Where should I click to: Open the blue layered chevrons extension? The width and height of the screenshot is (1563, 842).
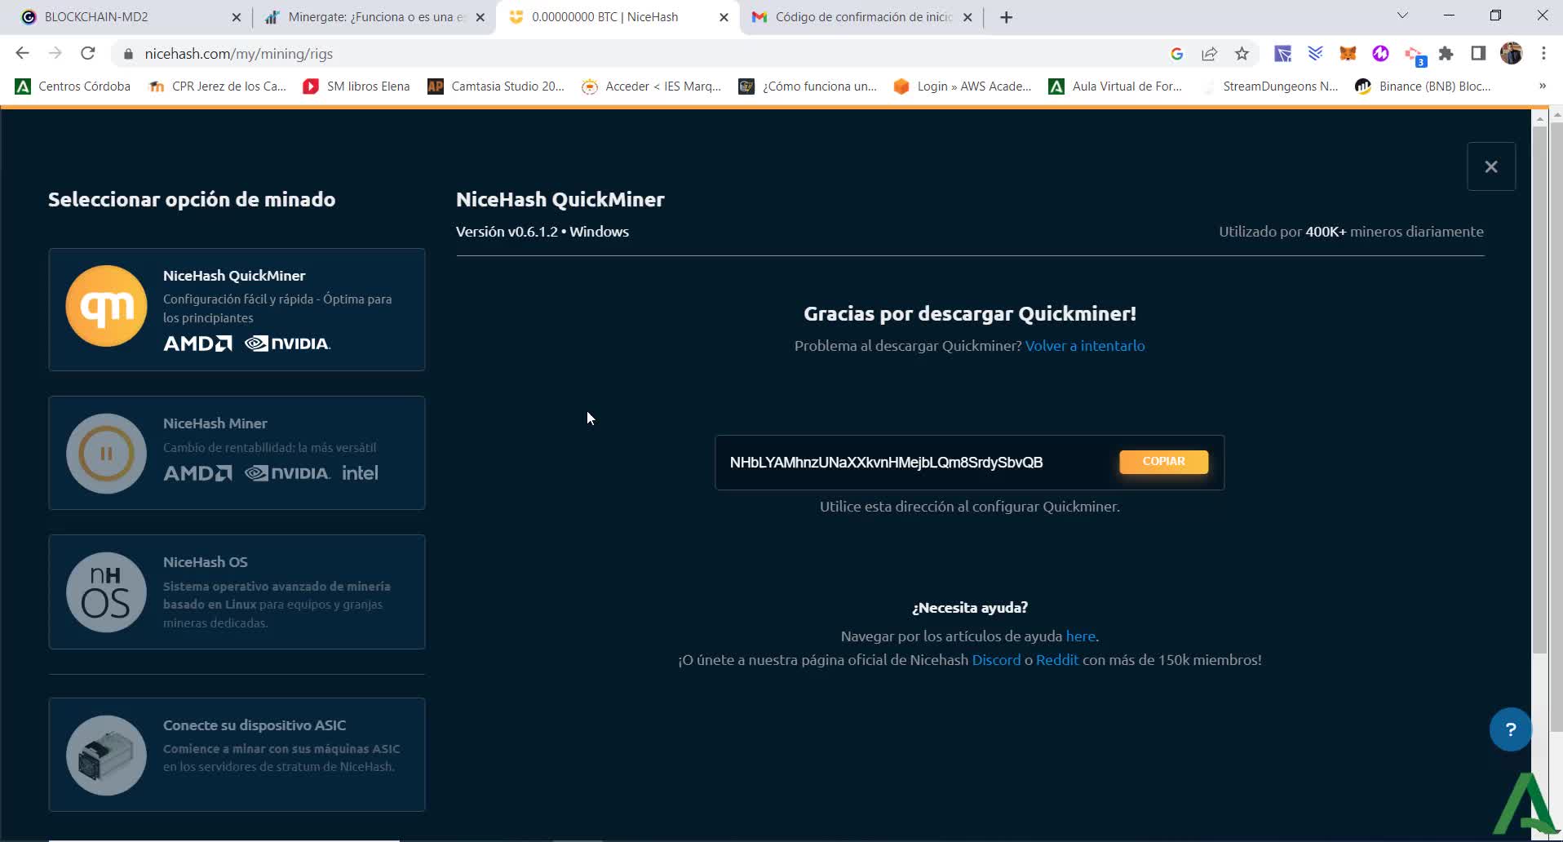coord(1315,54)
